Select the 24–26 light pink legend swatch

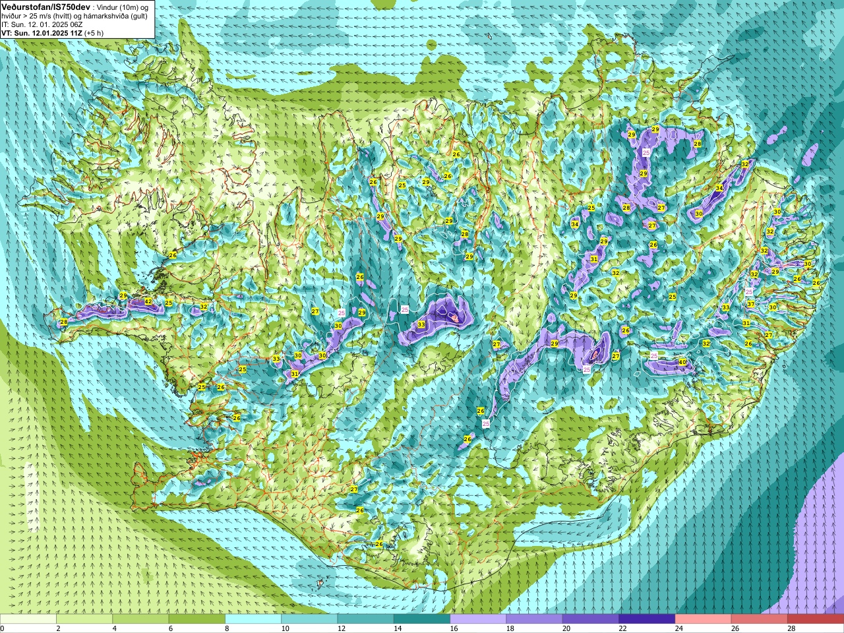[x=703, y=619]
